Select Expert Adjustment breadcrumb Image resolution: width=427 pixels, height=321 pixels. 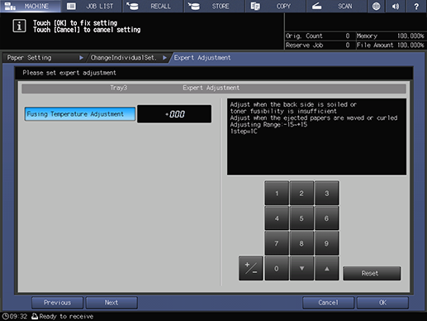(202, 58)
